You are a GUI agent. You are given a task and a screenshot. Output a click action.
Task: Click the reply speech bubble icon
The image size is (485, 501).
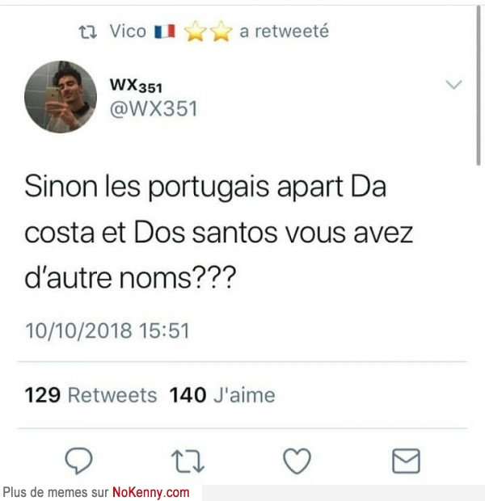point(78,461)
